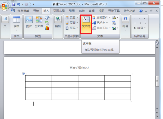The width and height of the screenshot is (163, 119).
Task: Click the insert object icon
Action: (115, 28)
